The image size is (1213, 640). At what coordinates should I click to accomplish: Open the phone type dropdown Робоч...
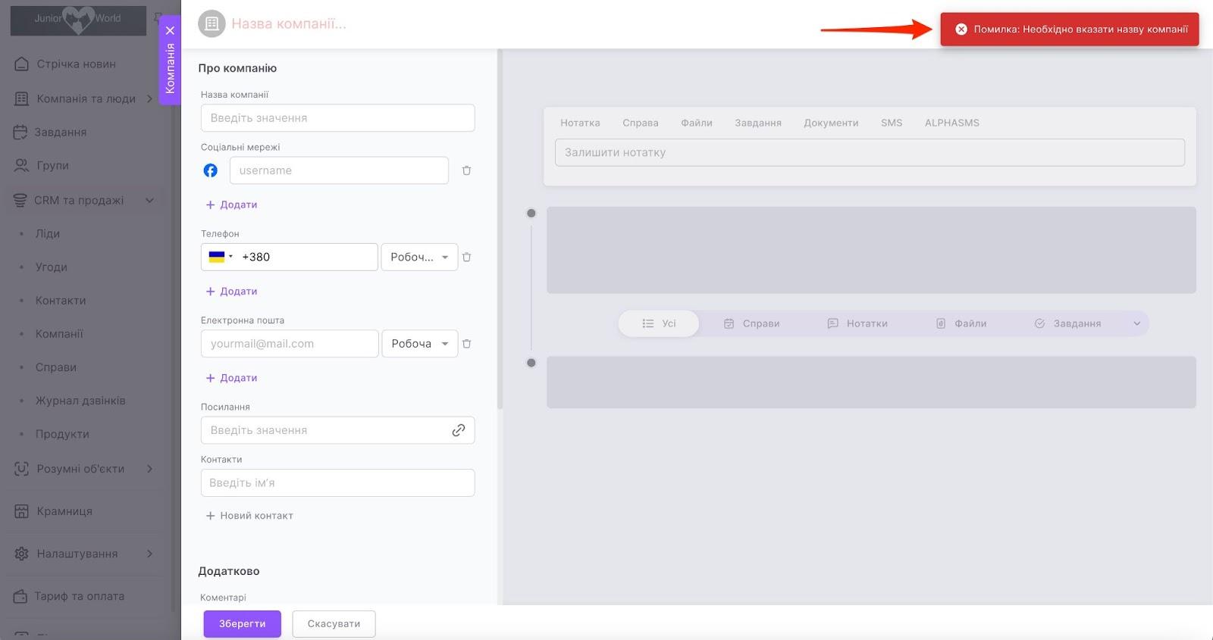[x=419, y=257]
